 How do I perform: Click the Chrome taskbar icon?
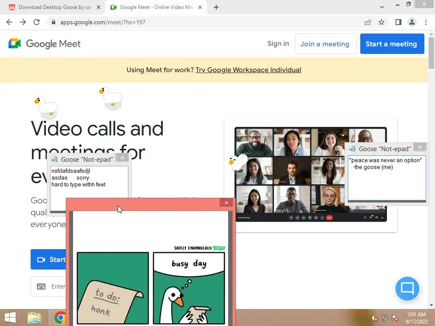(x=59, y=318)
